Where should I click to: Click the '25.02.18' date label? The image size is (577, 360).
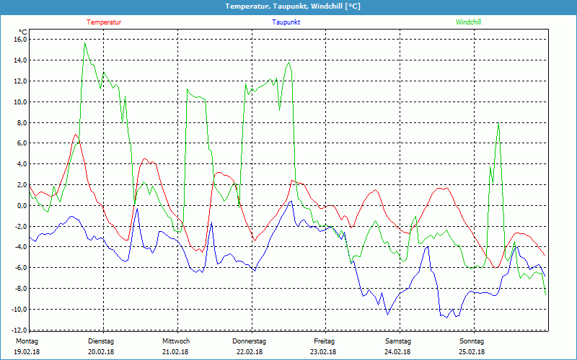point(472,352)
